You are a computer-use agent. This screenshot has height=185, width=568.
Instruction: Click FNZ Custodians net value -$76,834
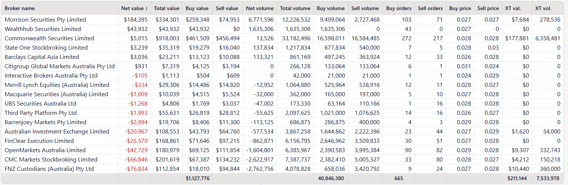coord(136,169)
